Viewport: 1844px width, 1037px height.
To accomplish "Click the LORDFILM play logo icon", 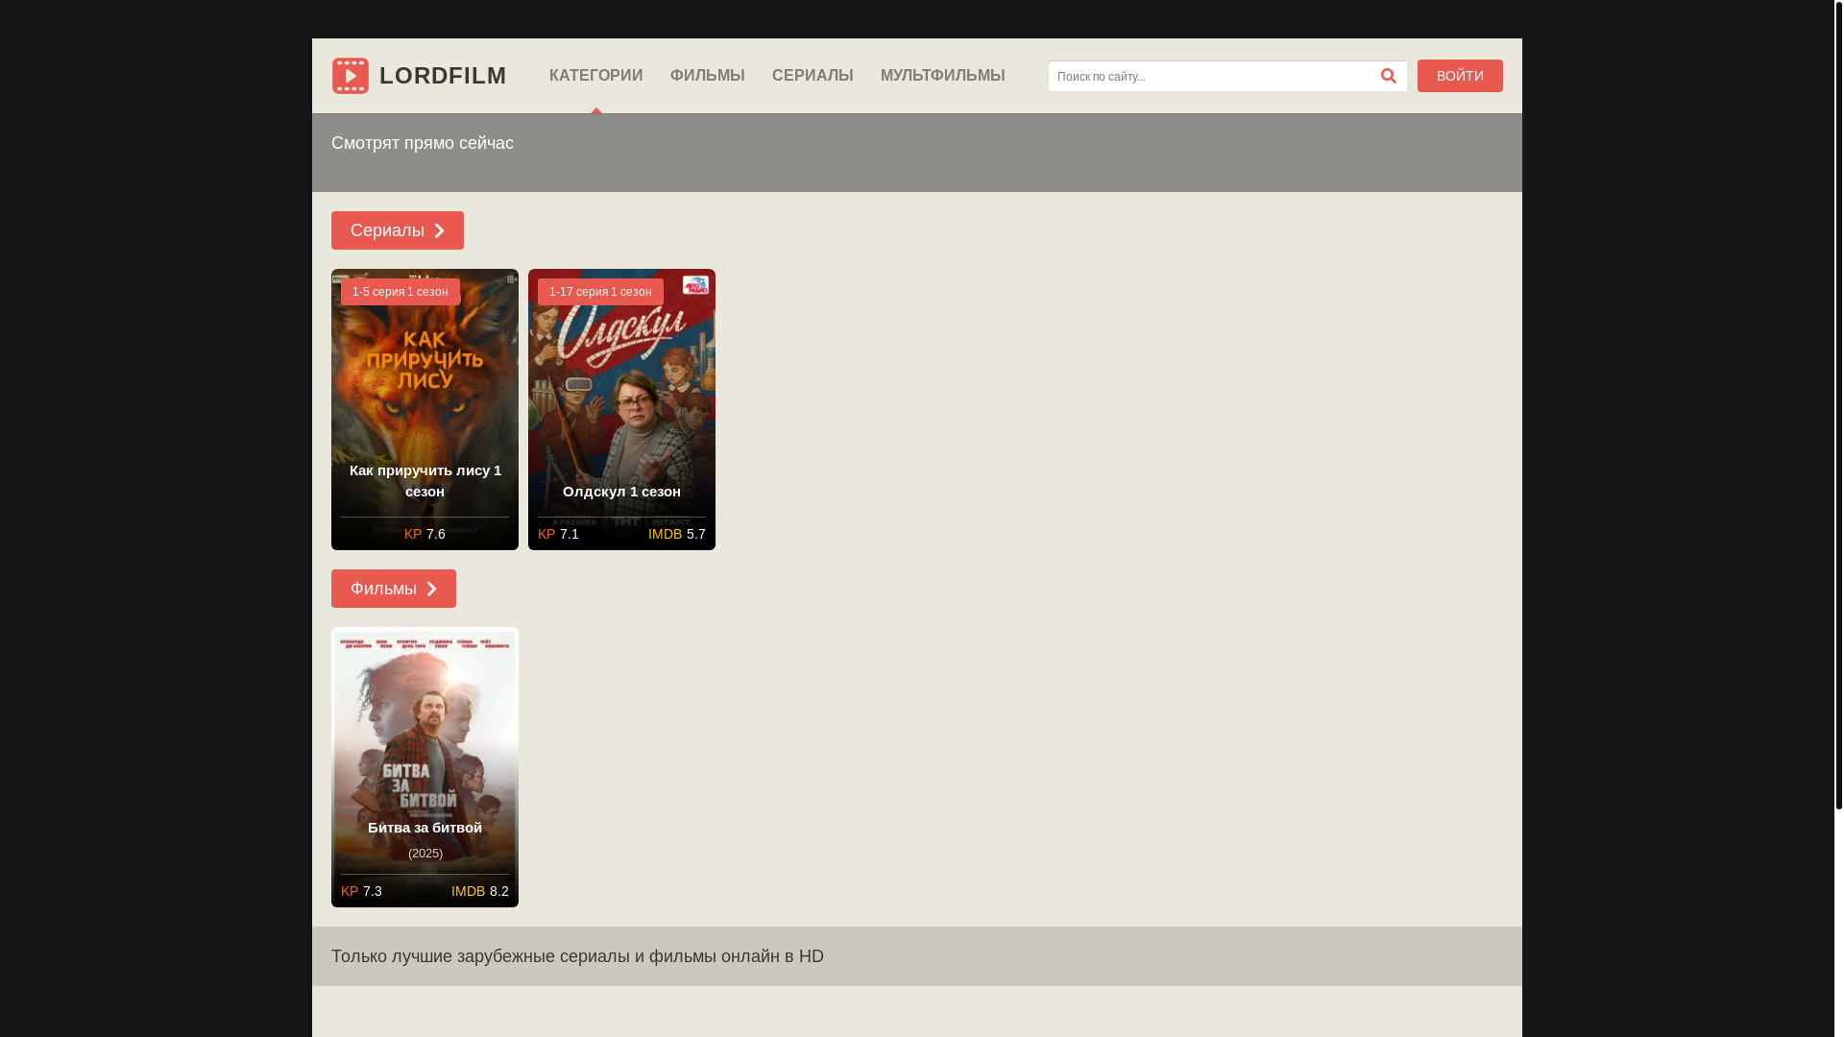I will pyautogui.click(x=351, y=76).
